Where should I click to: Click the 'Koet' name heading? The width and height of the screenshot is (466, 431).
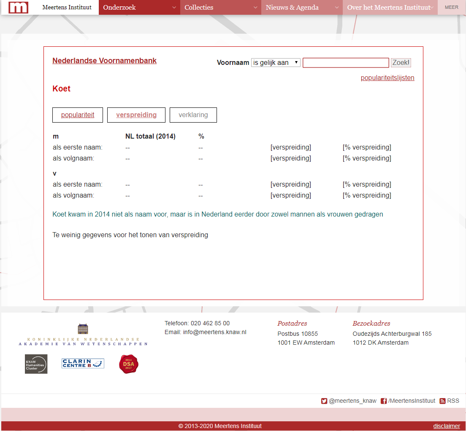[x=61, y=89]
